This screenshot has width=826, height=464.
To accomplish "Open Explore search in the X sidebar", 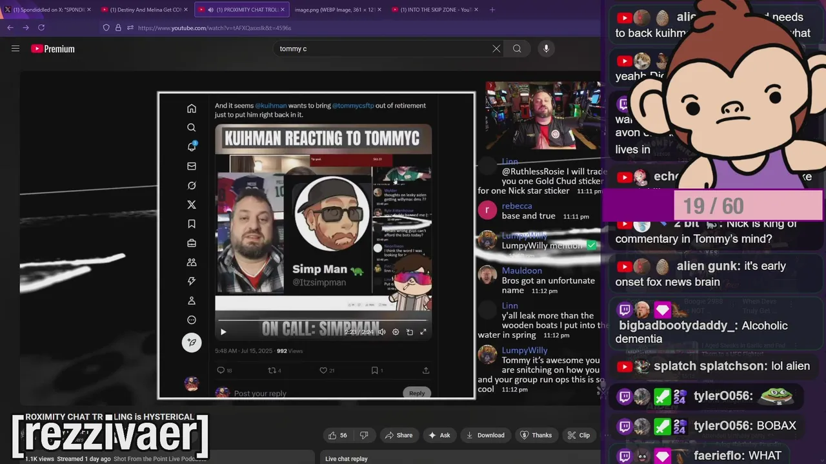I will coord(192,128).
